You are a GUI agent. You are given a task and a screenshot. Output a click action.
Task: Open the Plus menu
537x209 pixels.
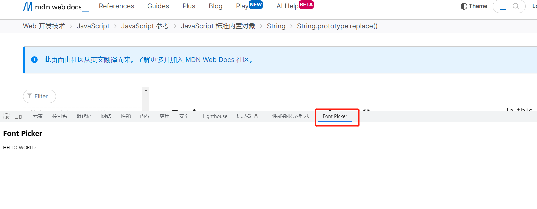pyautogui.click(x=189, y=6)
